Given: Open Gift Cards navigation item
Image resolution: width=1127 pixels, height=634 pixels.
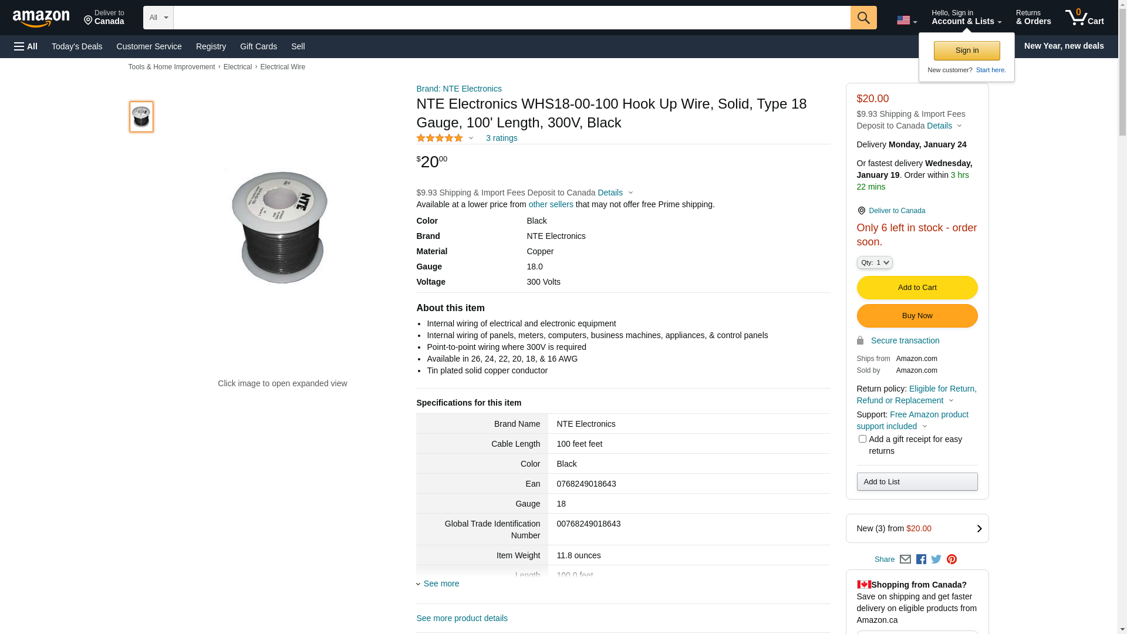Looking at the screenshot, I should (x=258, y=46).
